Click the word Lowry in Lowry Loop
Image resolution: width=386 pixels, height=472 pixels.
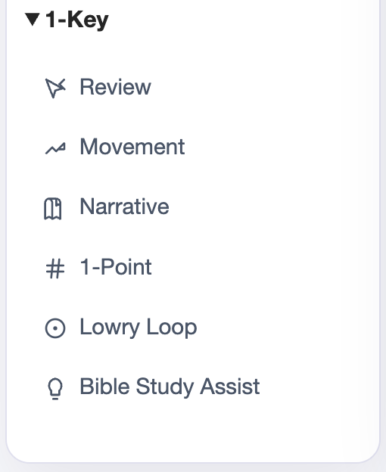tap(110, 328)
